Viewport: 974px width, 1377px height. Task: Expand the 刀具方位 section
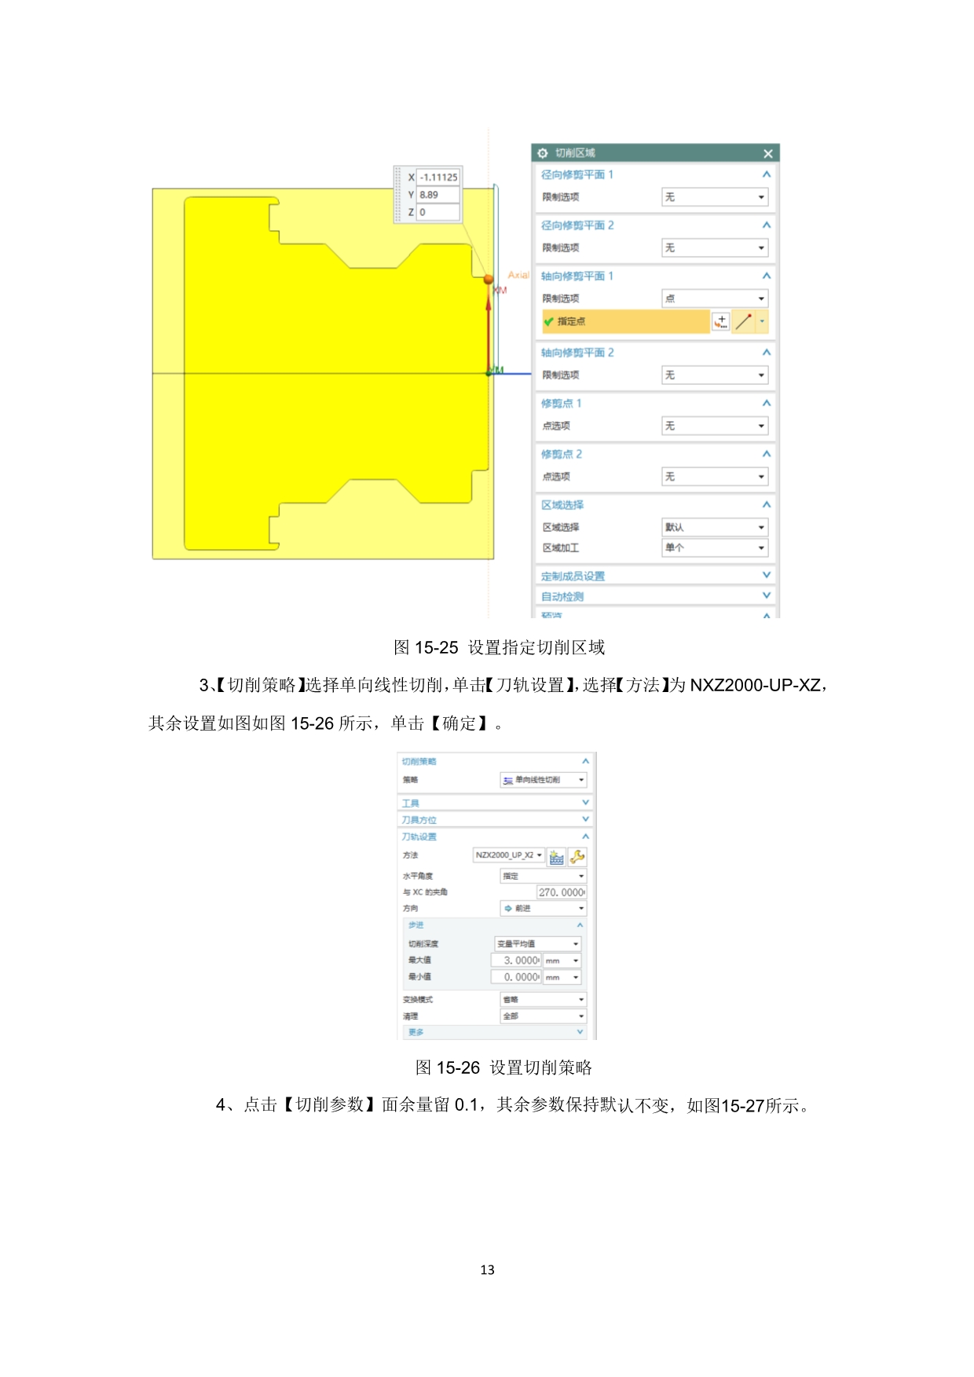(x=585, y=819)
